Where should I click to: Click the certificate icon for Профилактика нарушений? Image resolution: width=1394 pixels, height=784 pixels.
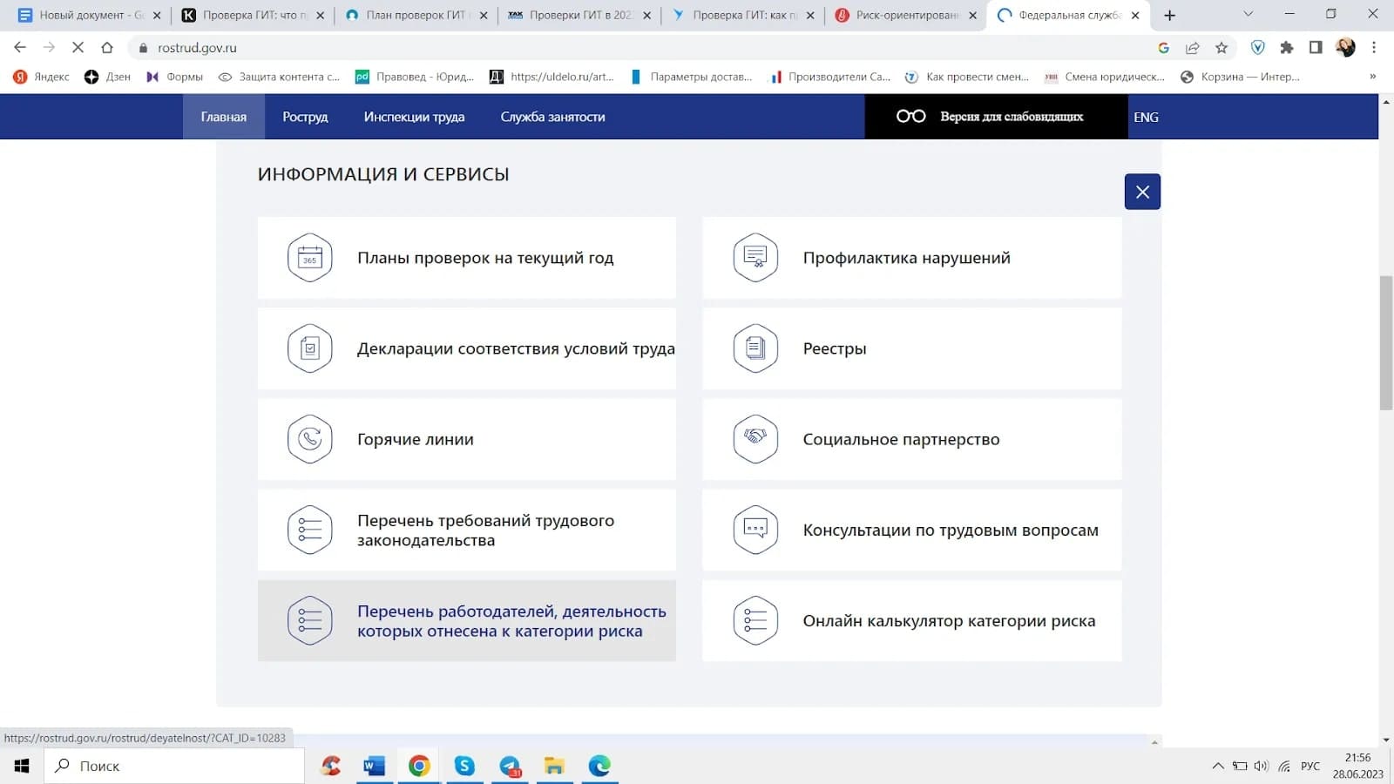[755, 258]
